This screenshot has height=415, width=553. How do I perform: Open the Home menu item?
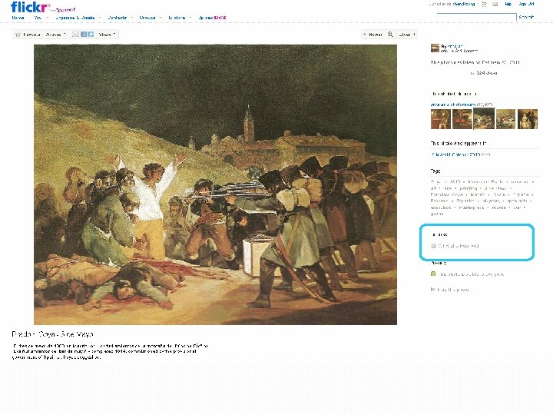(x=18, y=17)
